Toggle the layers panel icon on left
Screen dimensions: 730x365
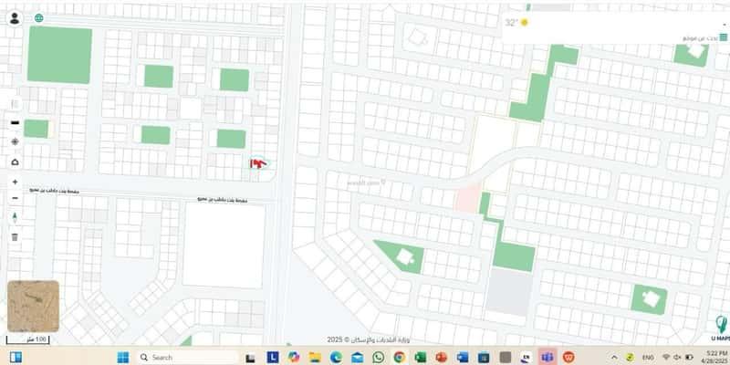coord(15,103)
